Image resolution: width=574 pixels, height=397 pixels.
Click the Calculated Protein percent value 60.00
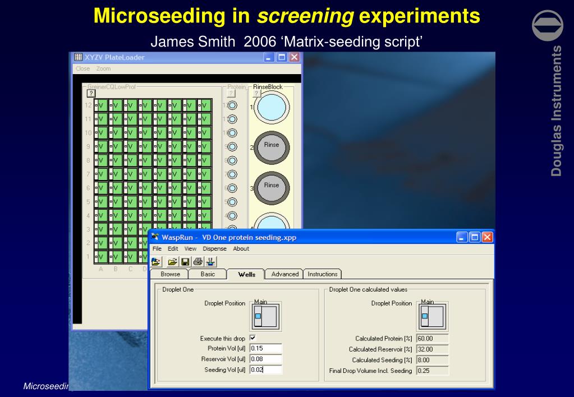coord(433,339)
